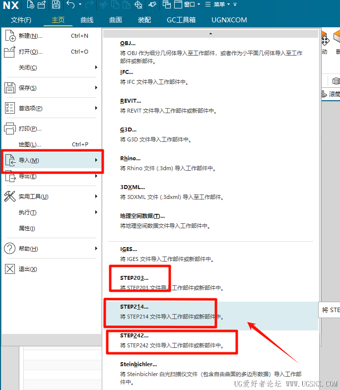Expand the 导入(M) import submenu
340x390 pixels.
pyautogui.click(x=52, y=160)
